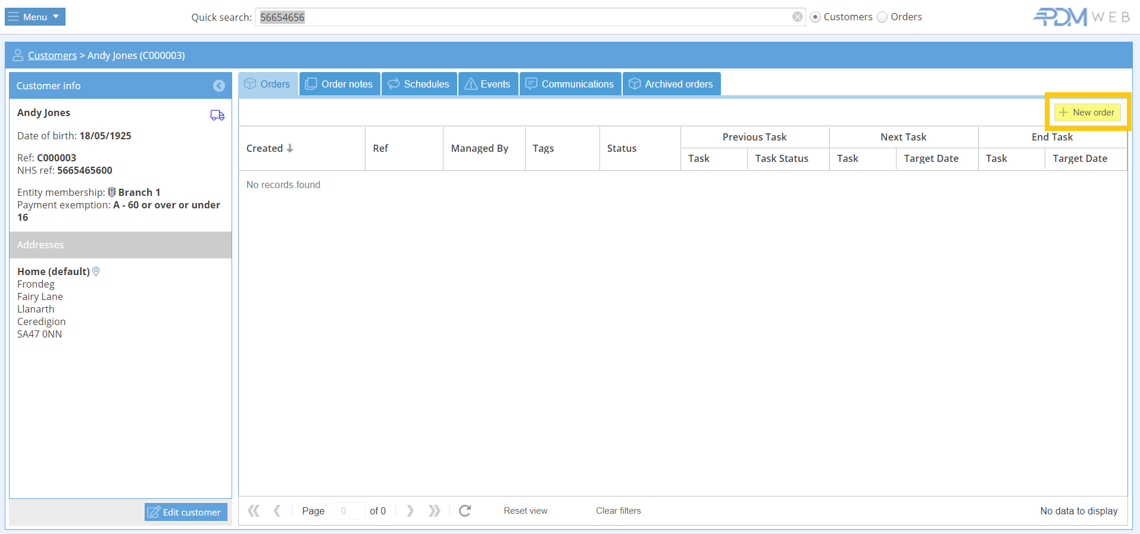The height and width of the screenshot is (534, 1140).
Task: Select the Customers search radio button
Action: point(816,17)
